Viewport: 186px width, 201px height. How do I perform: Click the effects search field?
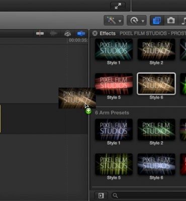pos(148,195)
